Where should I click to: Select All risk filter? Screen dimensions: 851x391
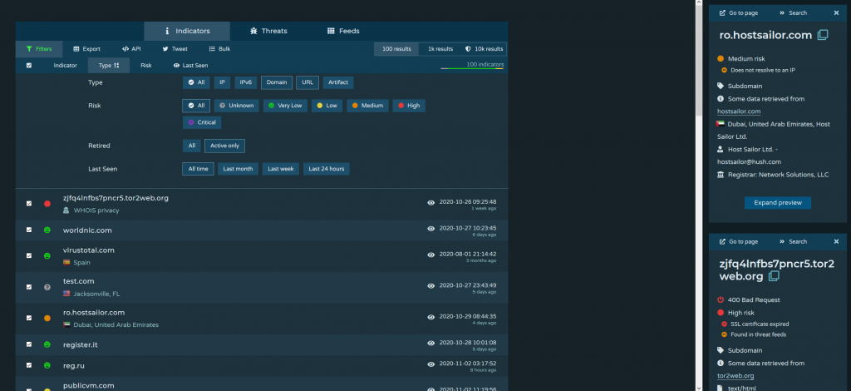coord(196,106)
